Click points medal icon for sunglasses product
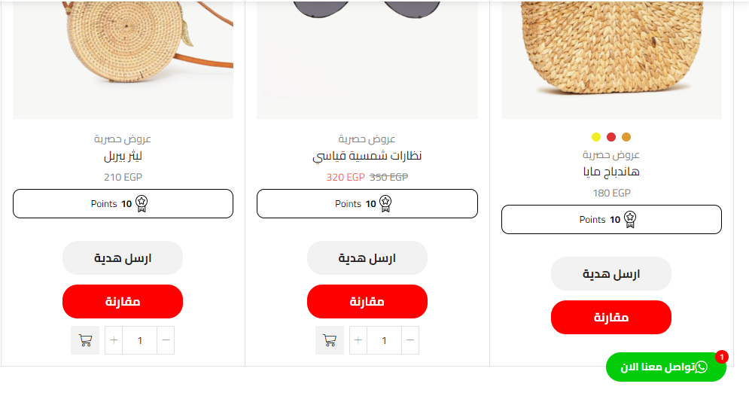The width and height of the screenshot is (749, 402). tap(385, 204)
